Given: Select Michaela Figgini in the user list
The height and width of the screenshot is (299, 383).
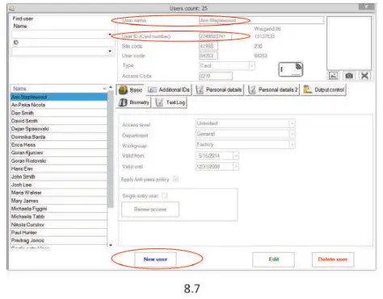Looking at the screenshot, I should 59,209.
